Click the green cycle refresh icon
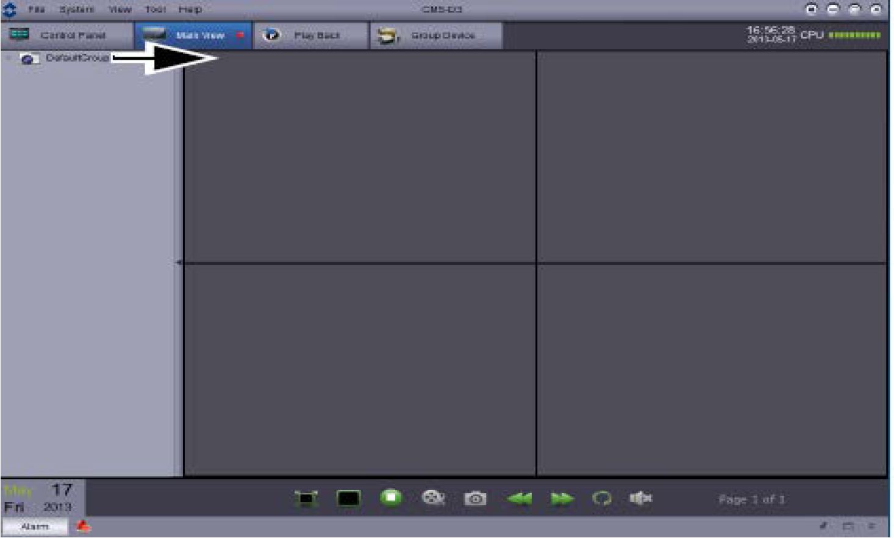Viewport: 894px width, 538px height. 602,499
